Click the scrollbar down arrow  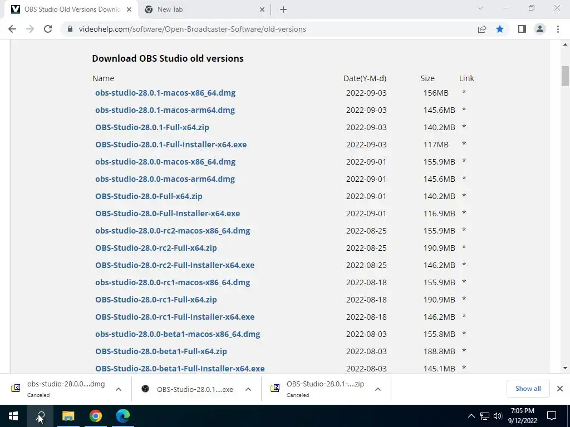pyautogui.click(x=565, y=368)
